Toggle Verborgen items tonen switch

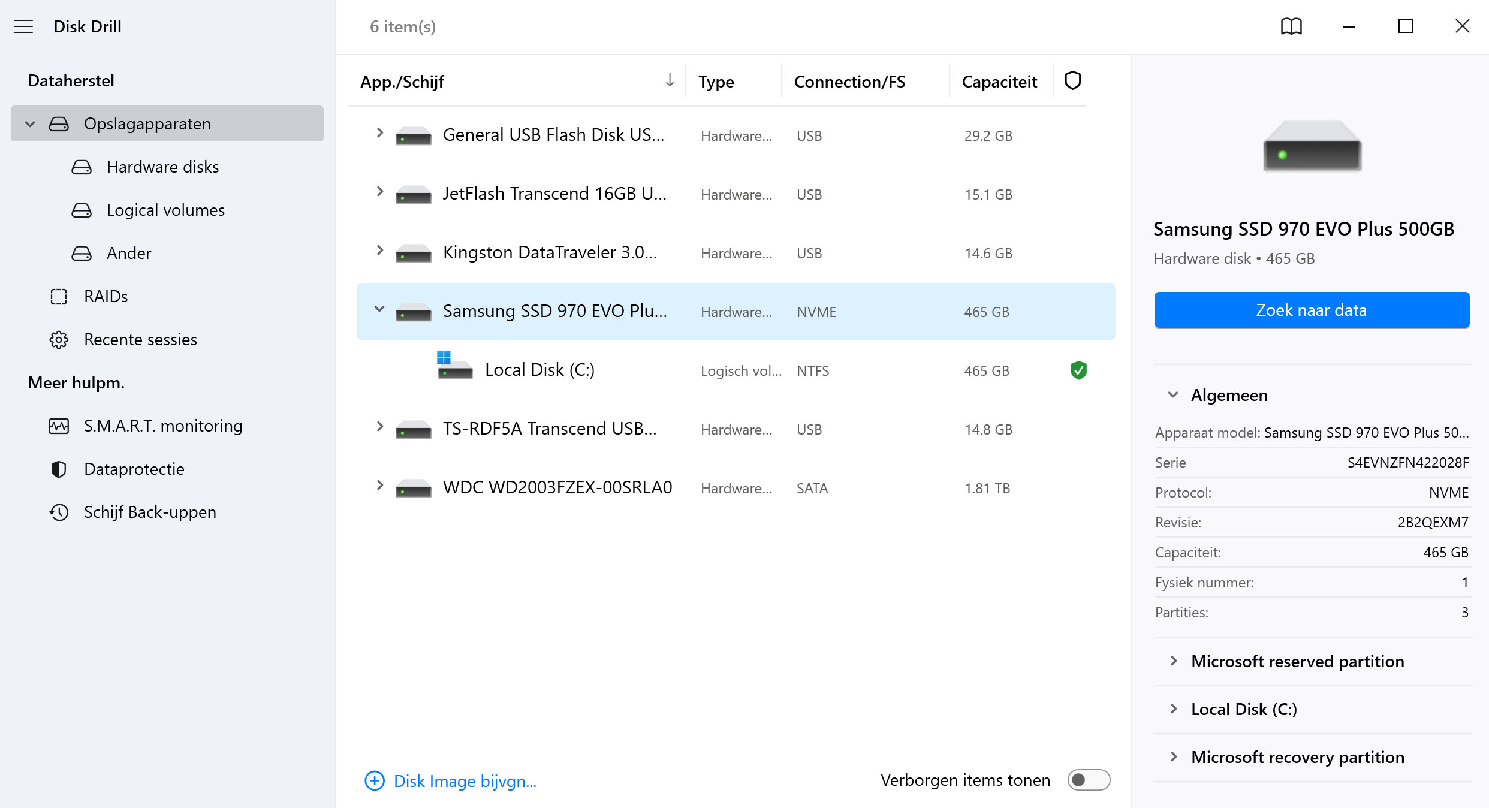1088,780
